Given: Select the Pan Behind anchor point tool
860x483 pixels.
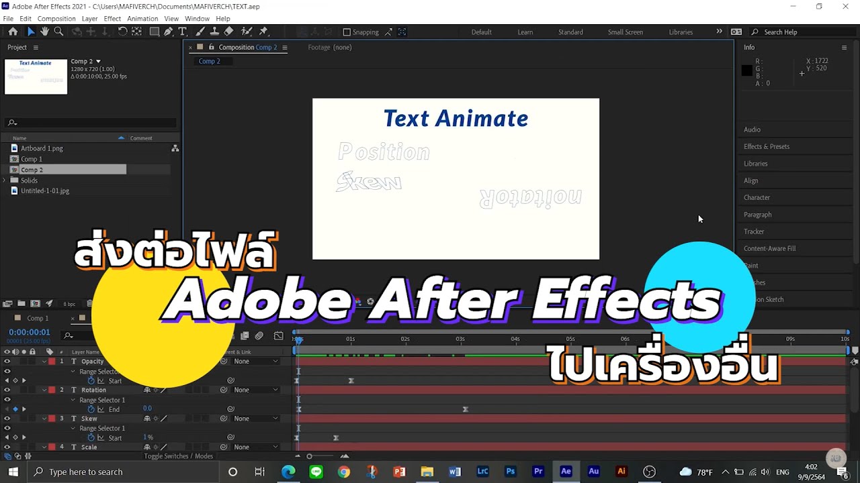Looking at the screenshot, I should 136,32.
